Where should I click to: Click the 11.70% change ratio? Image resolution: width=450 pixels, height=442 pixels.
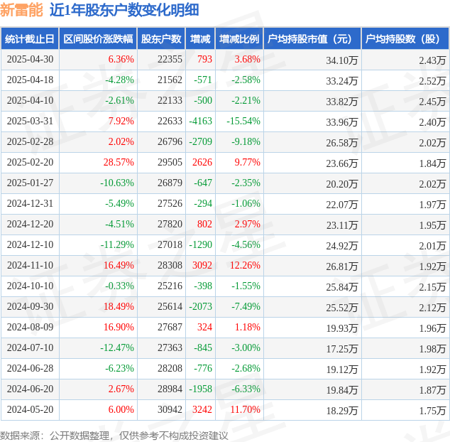point(246,410)
